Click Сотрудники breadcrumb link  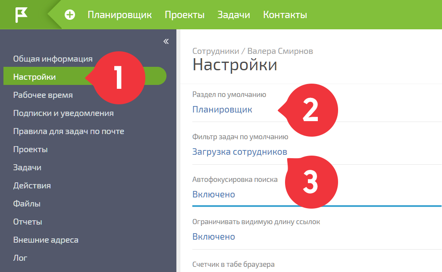(x=216, y=51)
